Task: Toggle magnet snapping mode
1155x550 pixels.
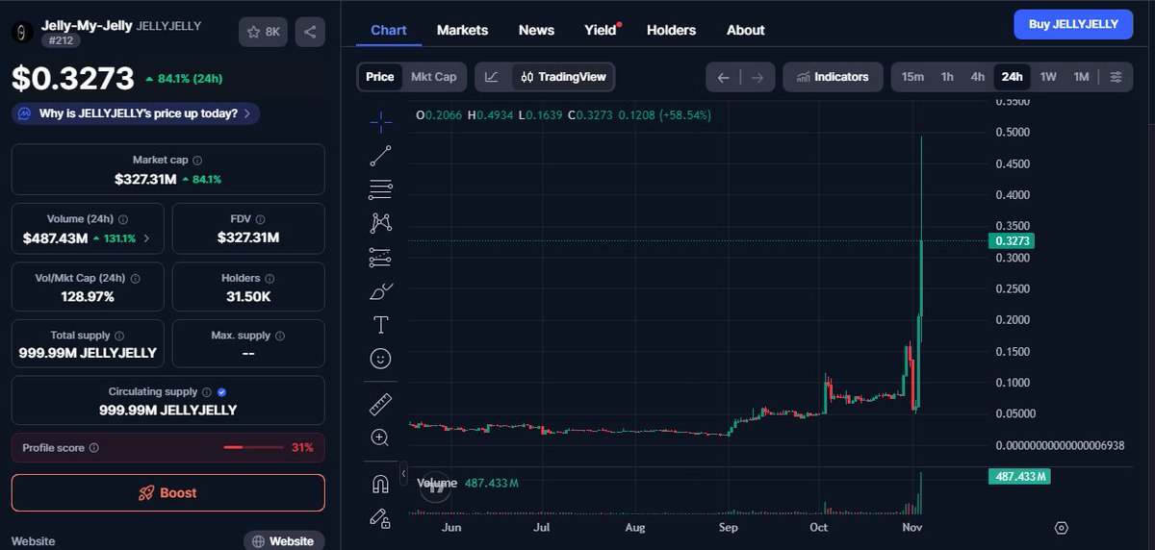Action: (x=380, y=485)
